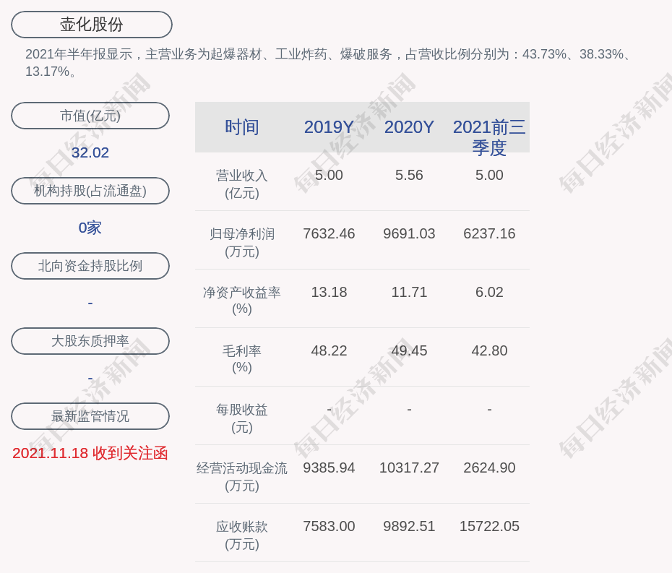Select the 市值(亿元) label button
Viewport: 672px width, 573px height.
(90, 116)
